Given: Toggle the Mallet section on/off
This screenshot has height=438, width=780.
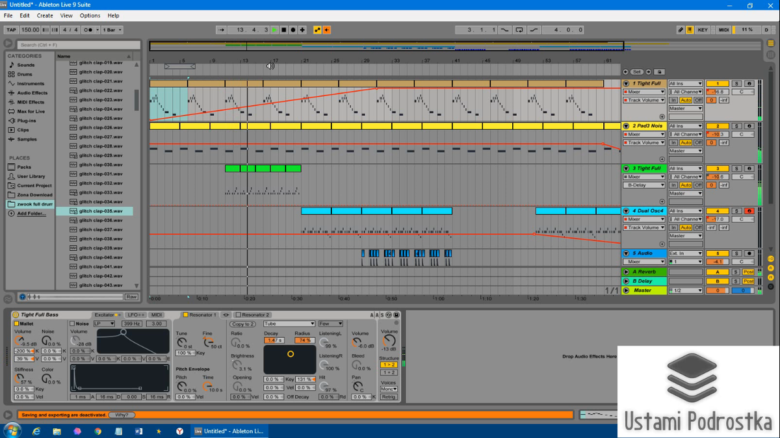Looking at the screenshot, I should pos(17,323).
